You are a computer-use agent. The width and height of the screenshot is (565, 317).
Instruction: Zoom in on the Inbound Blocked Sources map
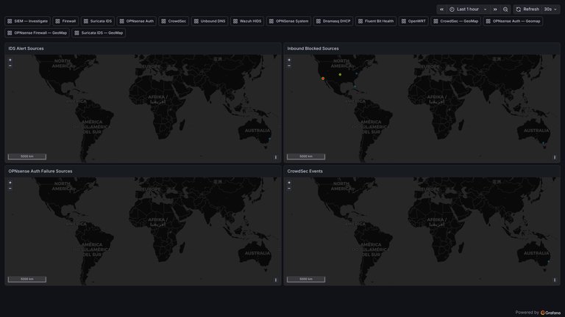(x=289, y=60)
